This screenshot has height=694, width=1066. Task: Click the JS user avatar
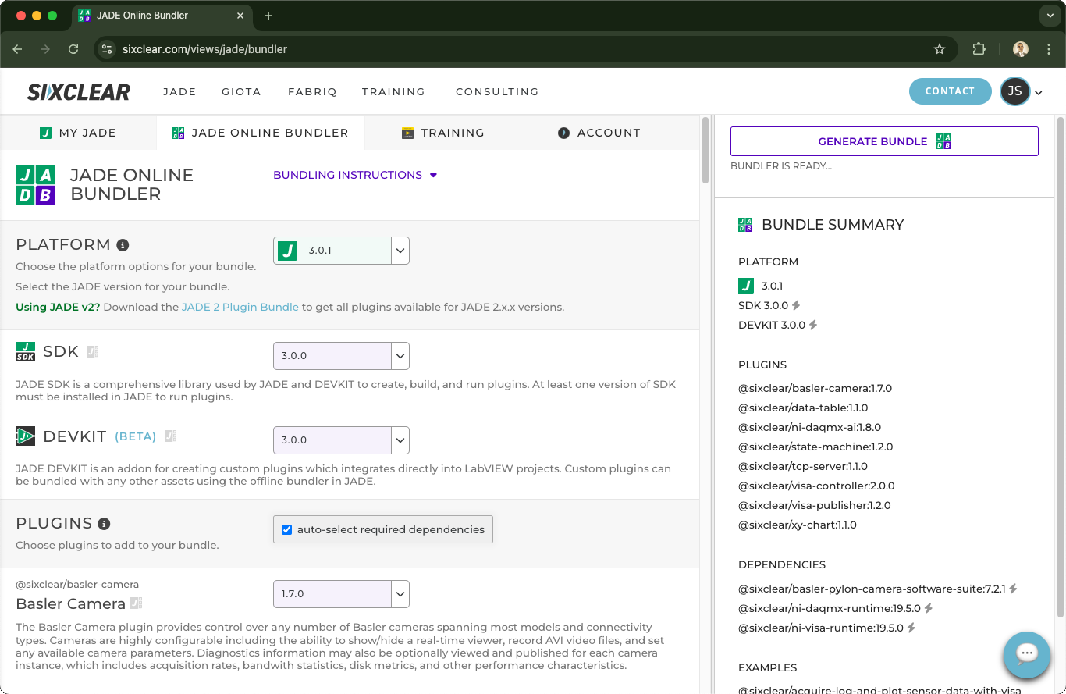pyautogui.click(x=1014, y=91)
